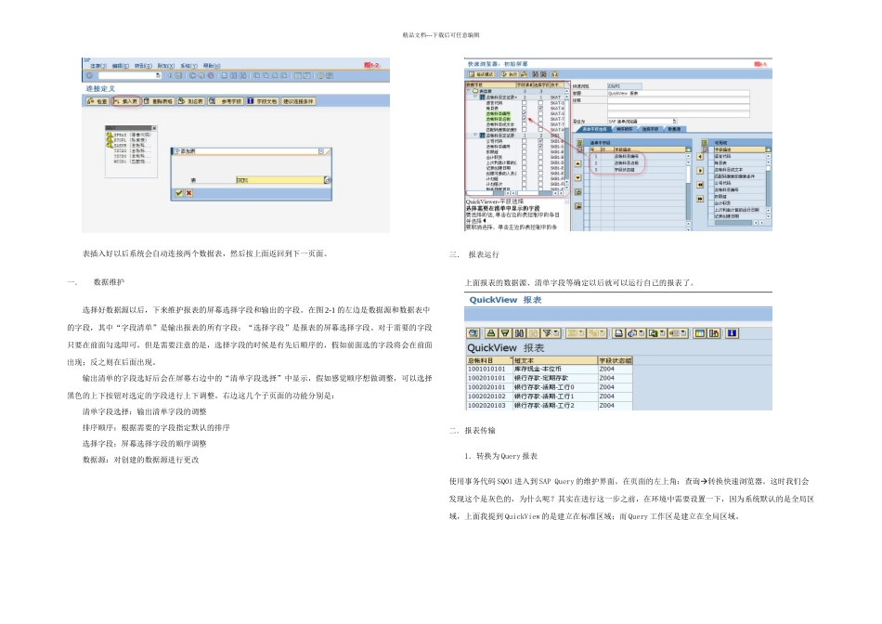Select the cell 1002020103 in report
This screenshot has width=882, height=624.
[x=489, y=406]
